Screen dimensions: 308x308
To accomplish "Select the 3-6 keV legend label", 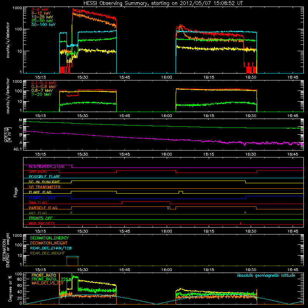I will click(40, 9).
